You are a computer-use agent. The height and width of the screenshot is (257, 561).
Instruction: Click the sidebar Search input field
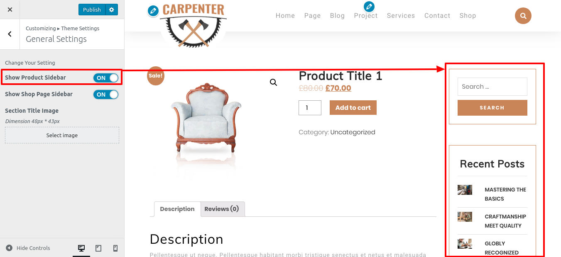pyautogui.click(x=492, y=87)
